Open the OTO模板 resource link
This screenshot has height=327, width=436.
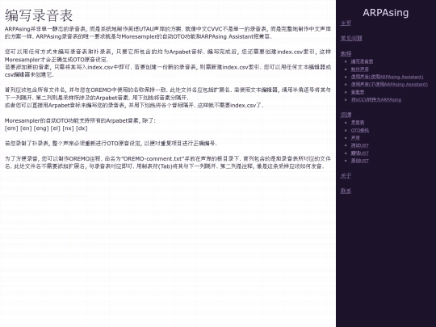click(359, 130)
